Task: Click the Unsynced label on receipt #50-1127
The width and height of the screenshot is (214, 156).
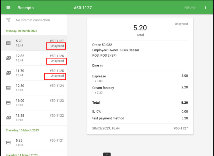Action: click(57, 46)
